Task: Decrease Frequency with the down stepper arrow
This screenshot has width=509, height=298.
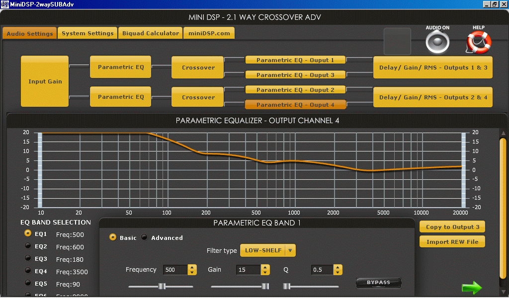Action: pyautogui.click(x=192, y=272)
